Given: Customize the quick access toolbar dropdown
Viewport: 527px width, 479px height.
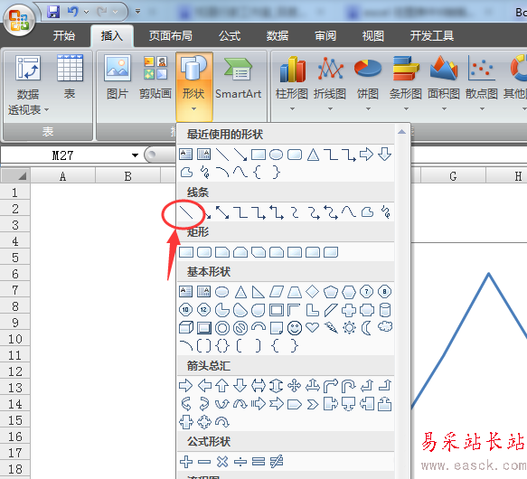Looking at the screenshot, I should [x=137, y=12].
